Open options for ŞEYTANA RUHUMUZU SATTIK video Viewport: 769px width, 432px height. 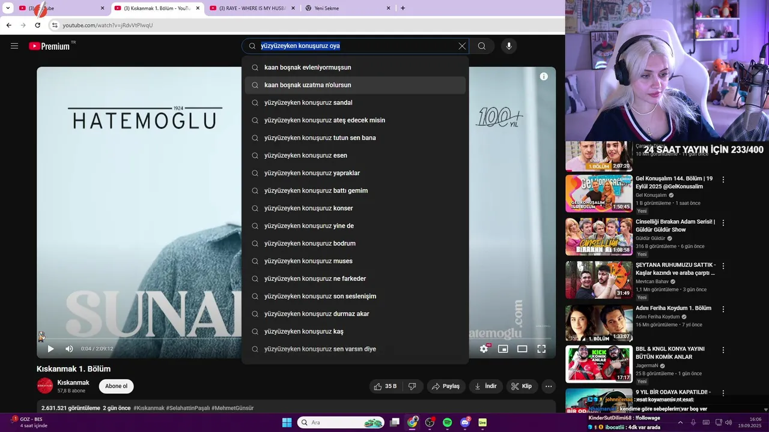(723, 266)
